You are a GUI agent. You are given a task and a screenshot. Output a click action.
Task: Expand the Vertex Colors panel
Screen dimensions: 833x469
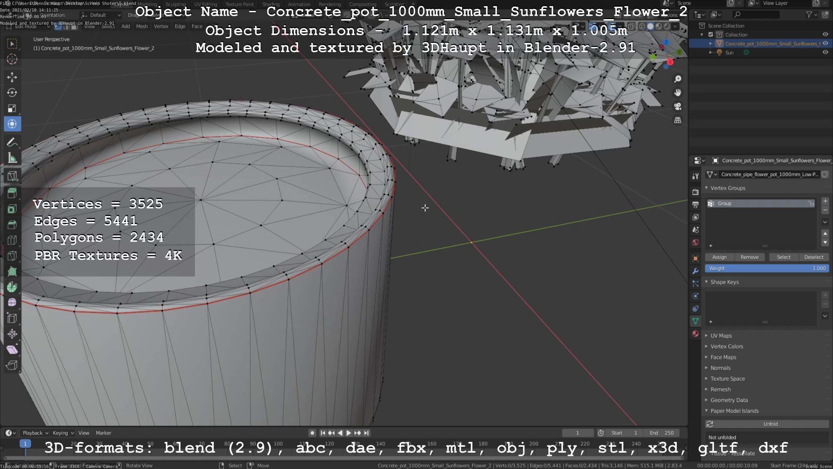click(726, 346)
